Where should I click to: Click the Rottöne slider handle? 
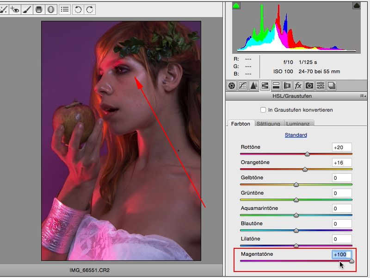pos(307,154)
